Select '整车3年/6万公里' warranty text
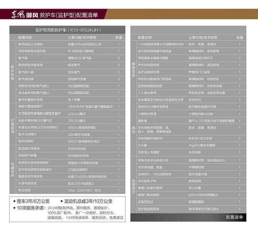 [x=33, y=201]
